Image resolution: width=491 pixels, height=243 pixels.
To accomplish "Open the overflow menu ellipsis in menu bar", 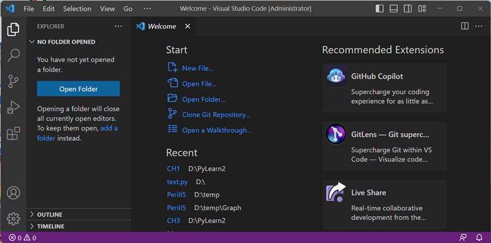I will [x=147, y=9].
